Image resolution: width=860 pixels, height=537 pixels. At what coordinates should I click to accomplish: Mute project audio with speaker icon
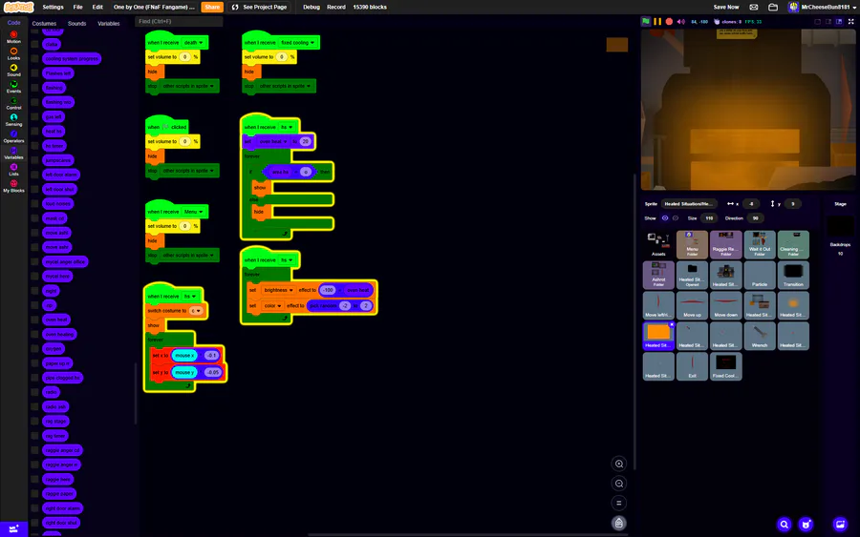(x=681, y=21)
